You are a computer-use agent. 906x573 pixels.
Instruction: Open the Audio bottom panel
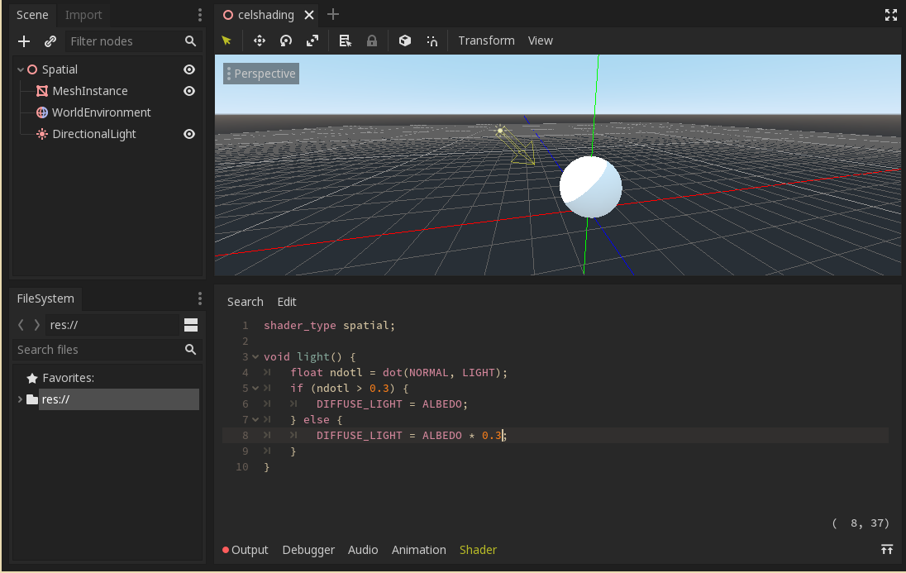tap(363, 550)
